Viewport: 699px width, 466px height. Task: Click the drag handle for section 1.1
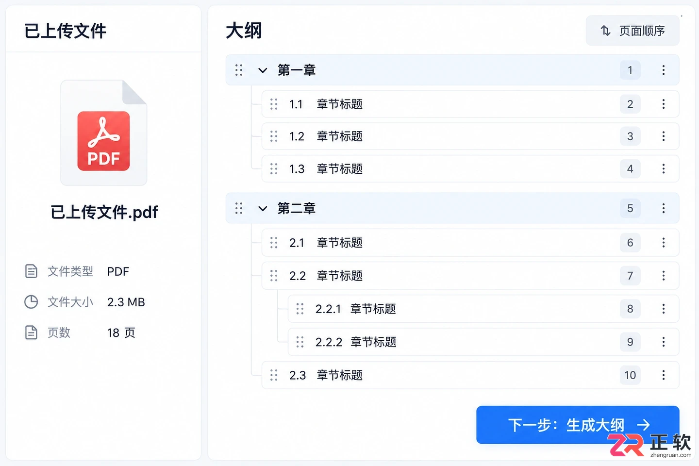[x=274, y=104]
